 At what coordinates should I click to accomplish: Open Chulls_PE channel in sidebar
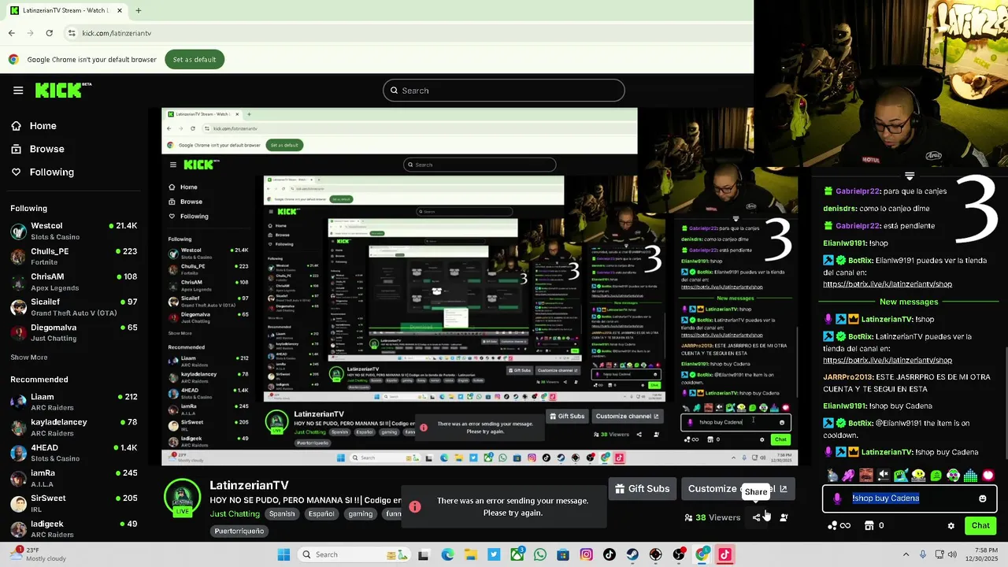(74, 256)
